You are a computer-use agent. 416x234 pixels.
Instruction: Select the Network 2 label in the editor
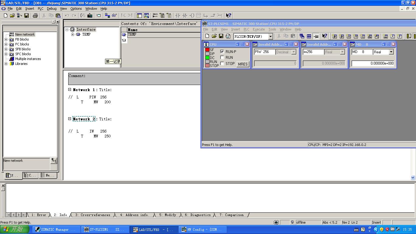point(84,119)
